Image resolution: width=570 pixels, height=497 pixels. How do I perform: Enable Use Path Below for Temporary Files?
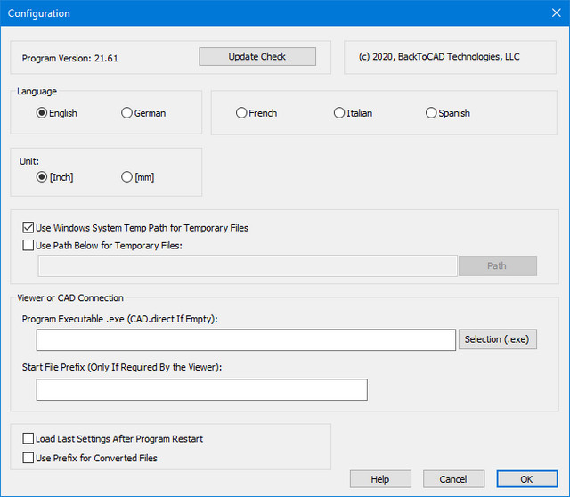28,245
